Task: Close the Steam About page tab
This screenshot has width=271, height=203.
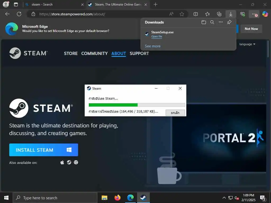Action: [x=146, y=5]
